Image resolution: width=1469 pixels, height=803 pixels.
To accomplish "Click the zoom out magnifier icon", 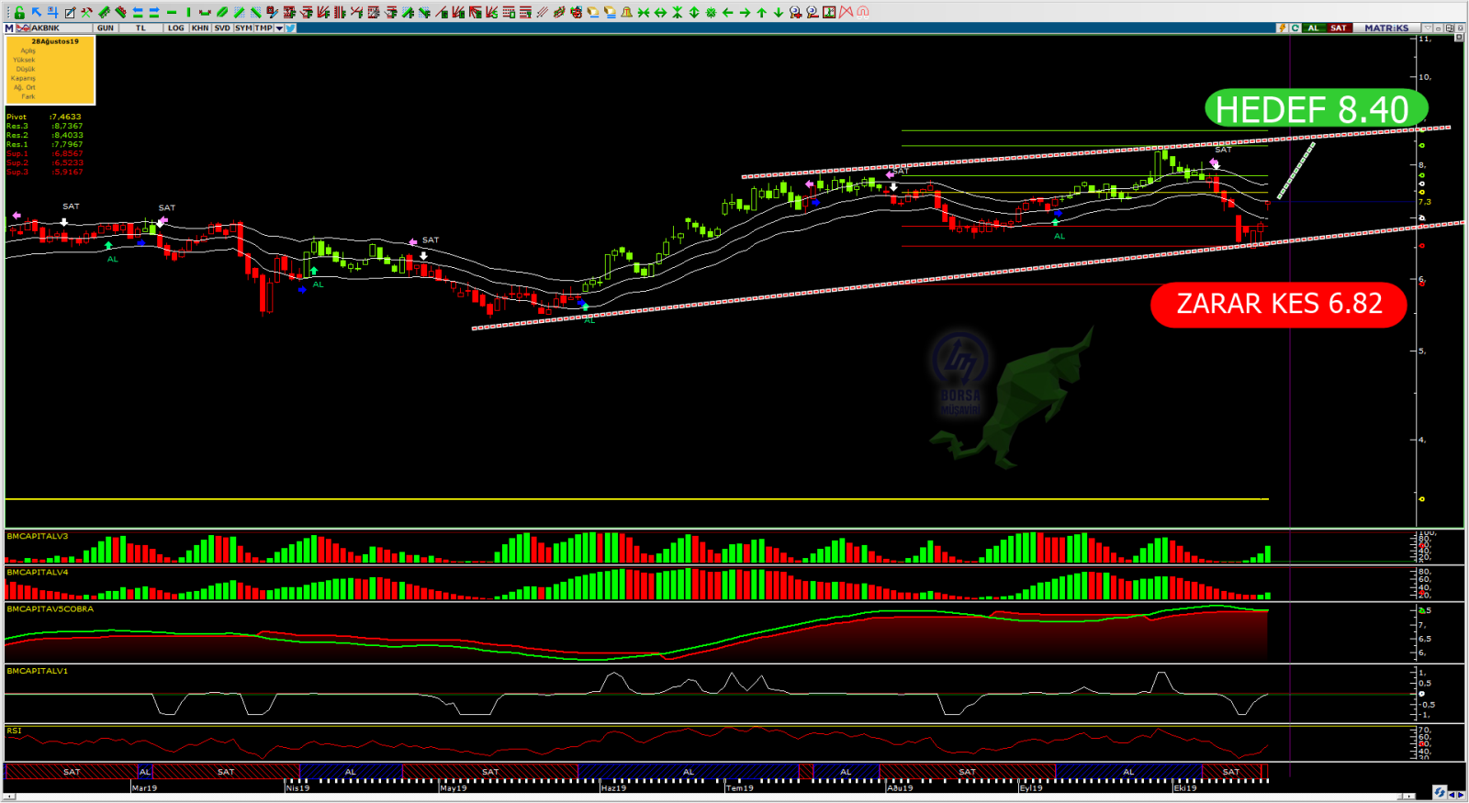I will [813, 12].
